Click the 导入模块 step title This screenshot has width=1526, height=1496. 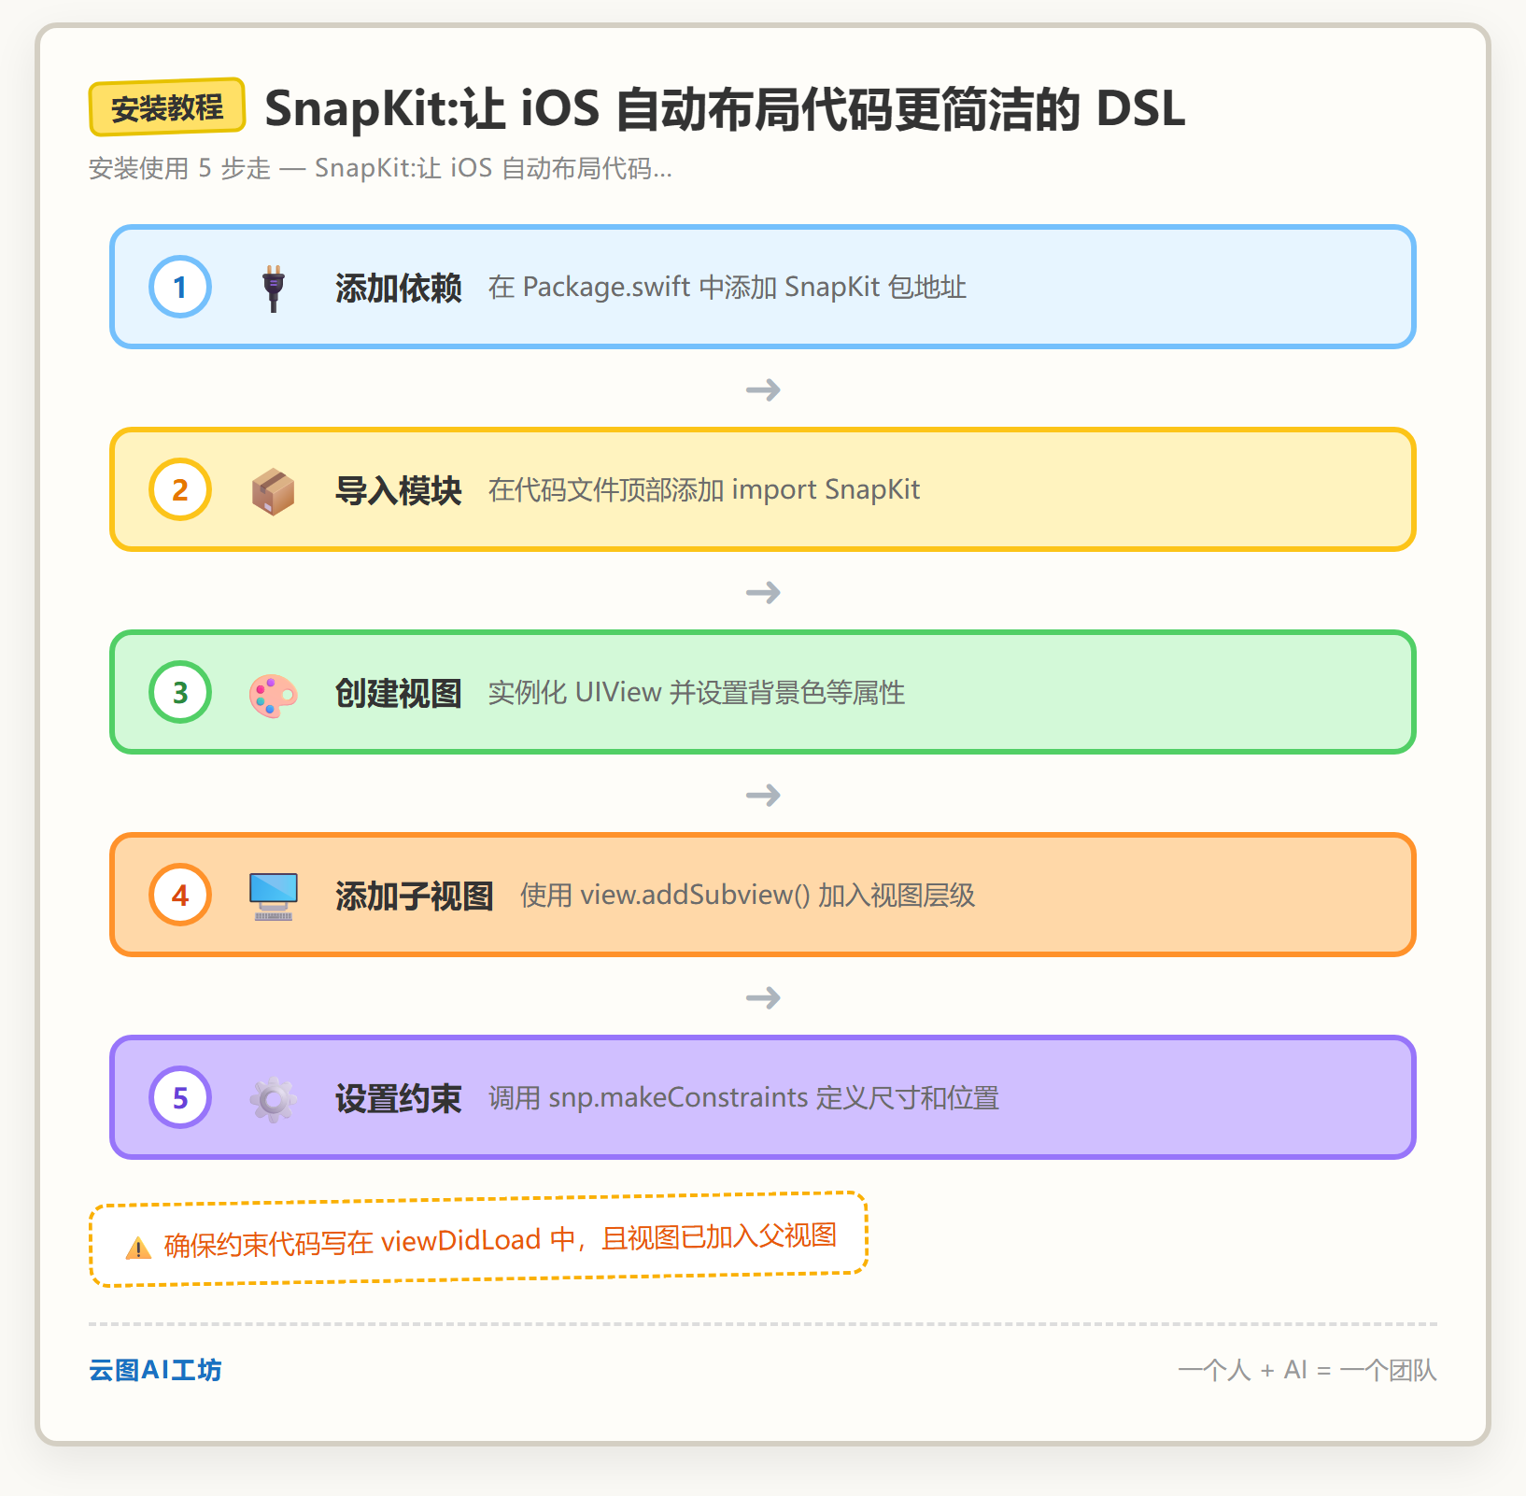[x=399, y=490]
